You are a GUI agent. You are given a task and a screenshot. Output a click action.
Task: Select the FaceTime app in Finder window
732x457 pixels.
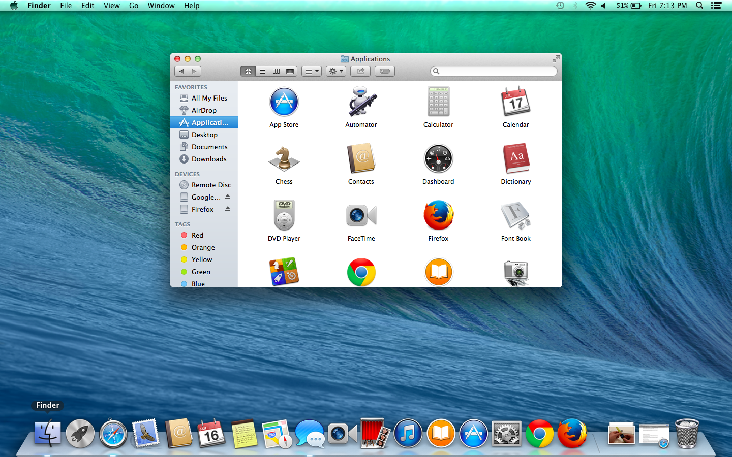361,215
